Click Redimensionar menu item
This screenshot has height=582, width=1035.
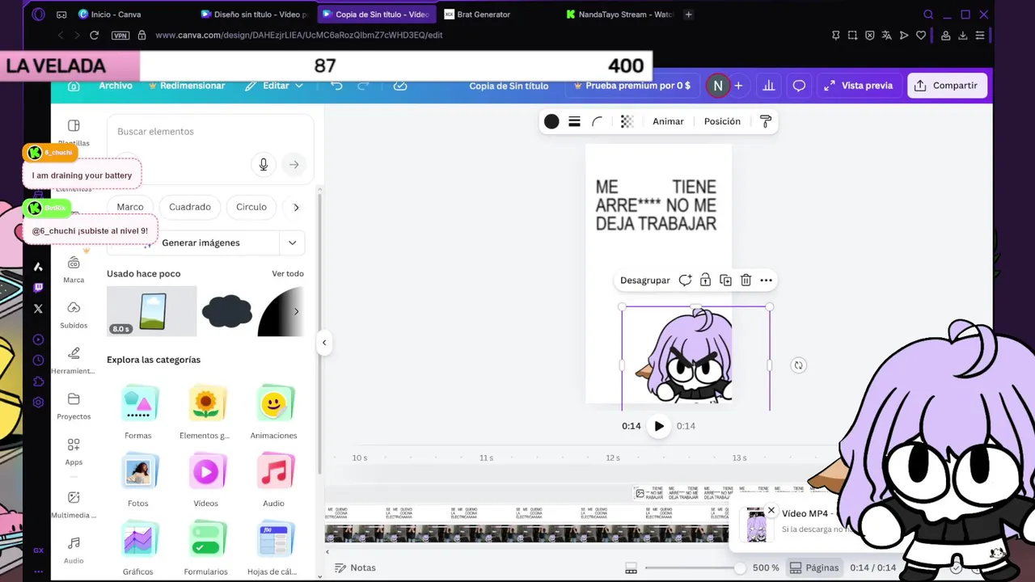pyautogui.click(x=186, y=86)
